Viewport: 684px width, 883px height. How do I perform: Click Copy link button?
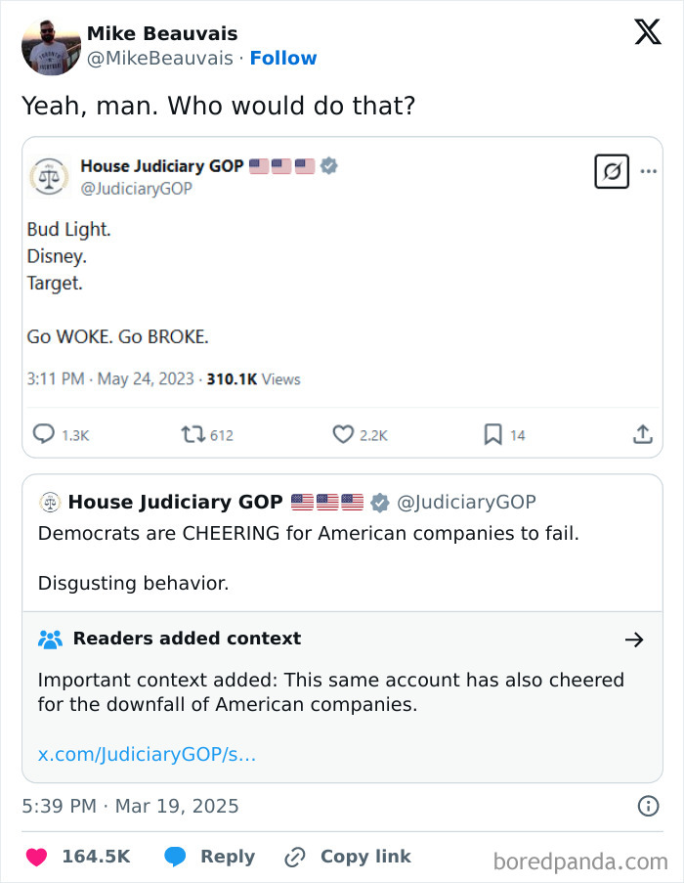[348, 857]
